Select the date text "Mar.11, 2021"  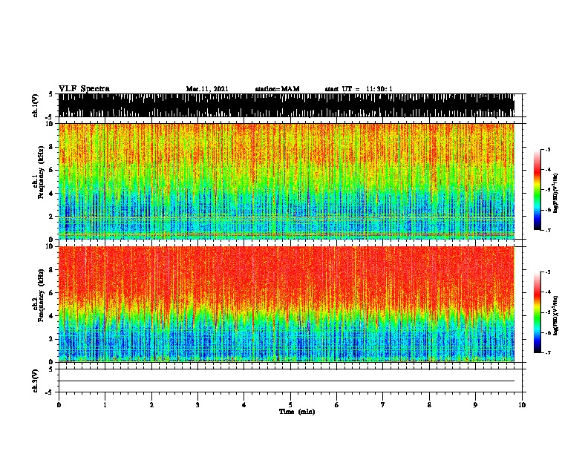click(207, 89)
